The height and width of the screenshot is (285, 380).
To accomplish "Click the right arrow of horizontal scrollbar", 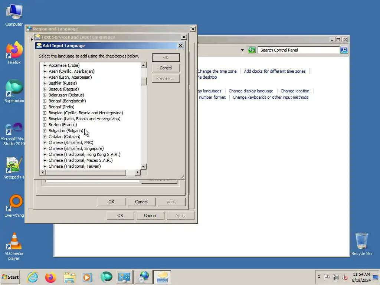I will pos(138,172).
